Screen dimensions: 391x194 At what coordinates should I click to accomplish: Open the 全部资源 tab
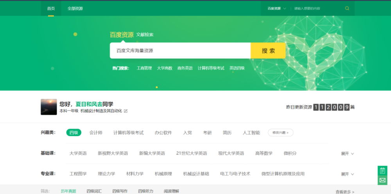(x=75, y=9)
